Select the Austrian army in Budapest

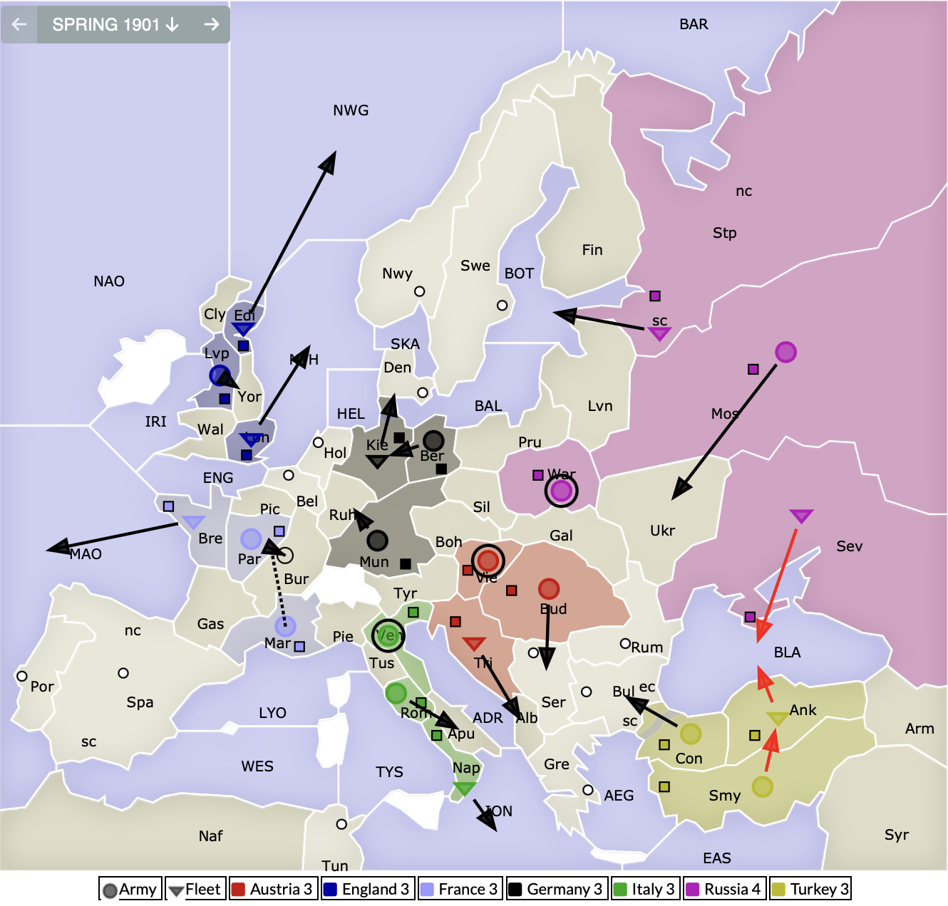pos(548,589)
